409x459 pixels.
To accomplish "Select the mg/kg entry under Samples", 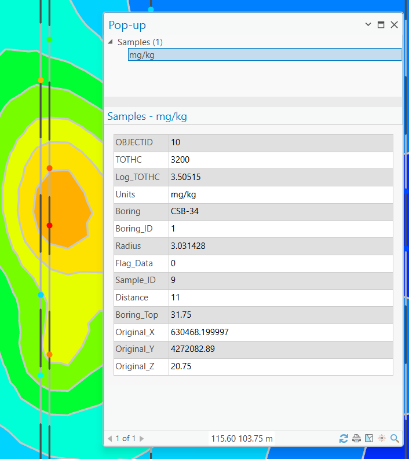I will pyautogui.click(x=265, y=55).
